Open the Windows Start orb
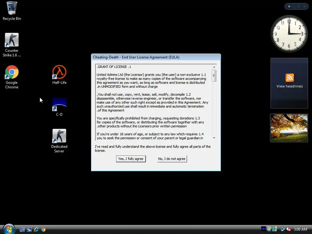 pyautogui.click(x=9, y=229)
